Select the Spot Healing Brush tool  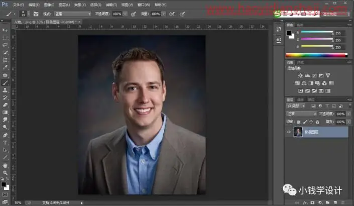[x=5, y=75]
